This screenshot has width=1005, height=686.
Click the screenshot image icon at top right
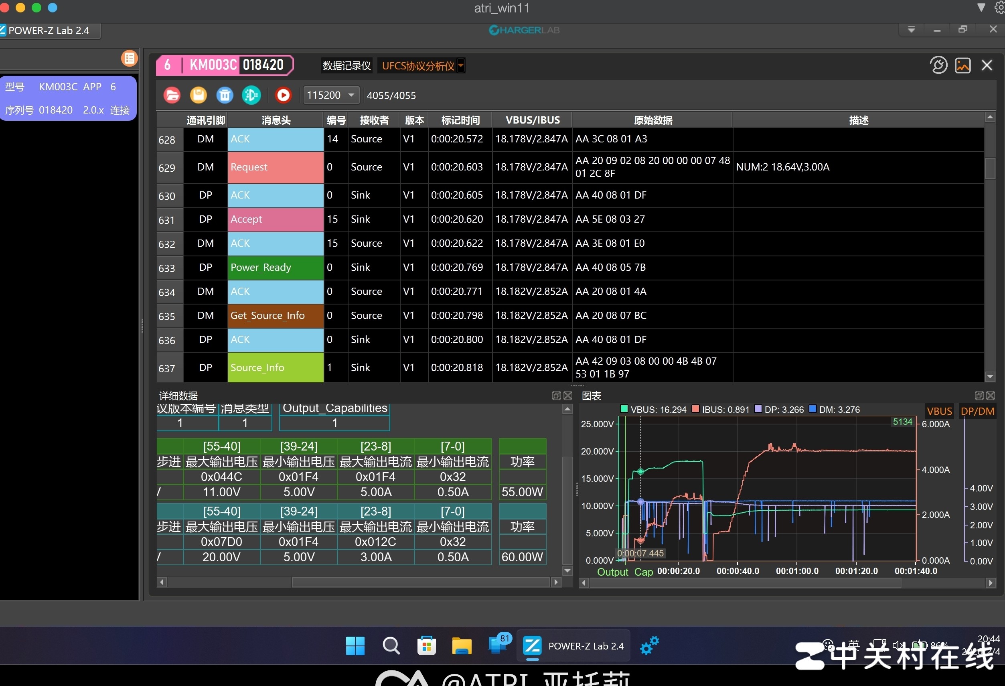(x=962, y=66)
